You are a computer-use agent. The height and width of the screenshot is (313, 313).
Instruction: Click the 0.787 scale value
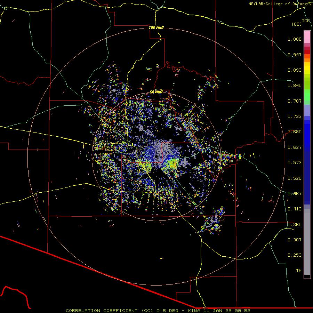point(295,101)
